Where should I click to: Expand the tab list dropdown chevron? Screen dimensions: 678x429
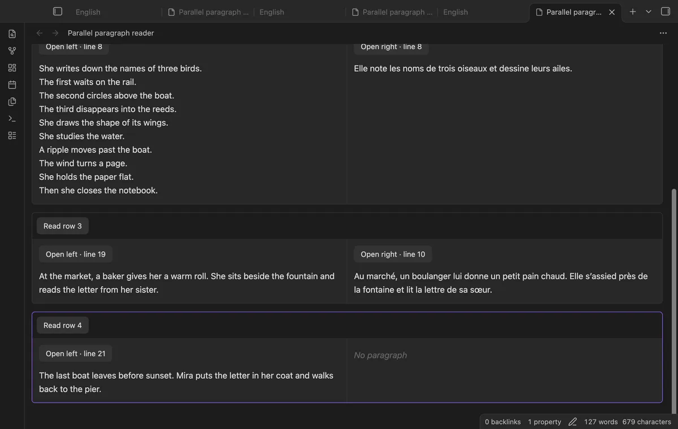[649, 11]
